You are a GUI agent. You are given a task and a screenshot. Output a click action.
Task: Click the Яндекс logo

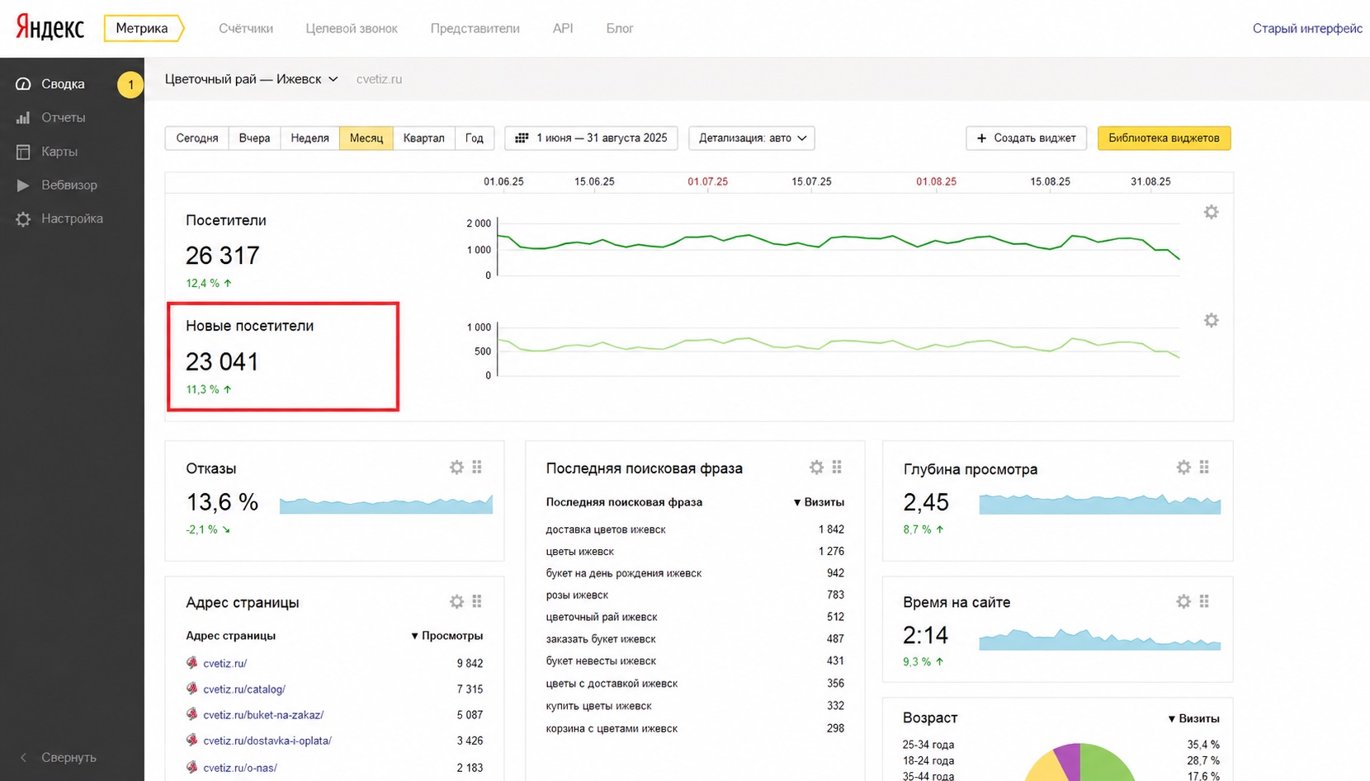pyautogui.click(x=50, y=28)
